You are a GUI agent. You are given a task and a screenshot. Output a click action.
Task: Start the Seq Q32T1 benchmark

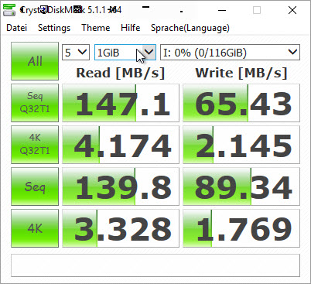coord(35,103)
